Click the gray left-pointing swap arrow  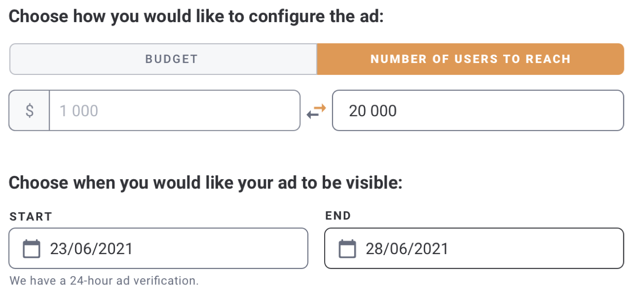312,114
